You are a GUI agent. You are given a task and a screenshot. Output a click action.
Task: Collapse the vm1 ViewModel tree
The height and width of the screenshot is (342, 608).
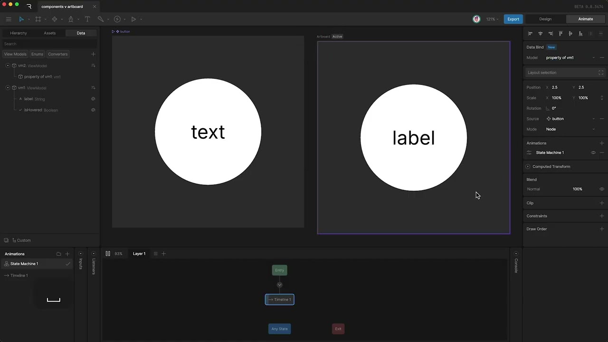click(8, 88)
